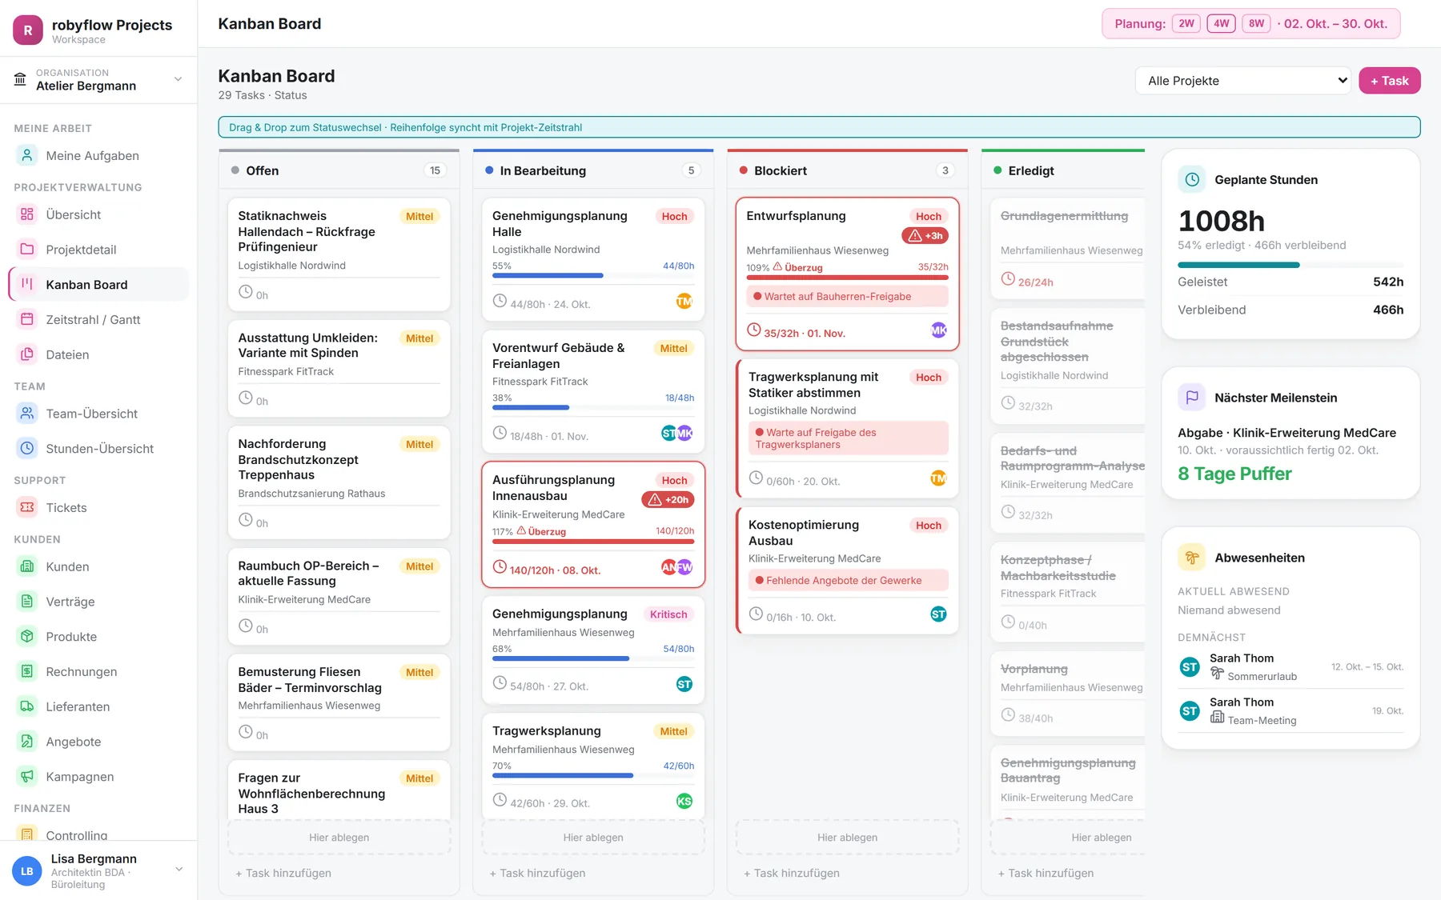Click the Tickets icon
This screenshot has width=1441, height=900.
coord(27,507)
